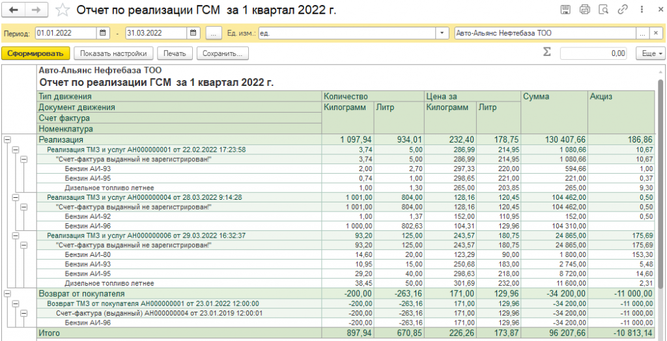
Task: Click the get link chain icon
Action: tap(622, 10)
